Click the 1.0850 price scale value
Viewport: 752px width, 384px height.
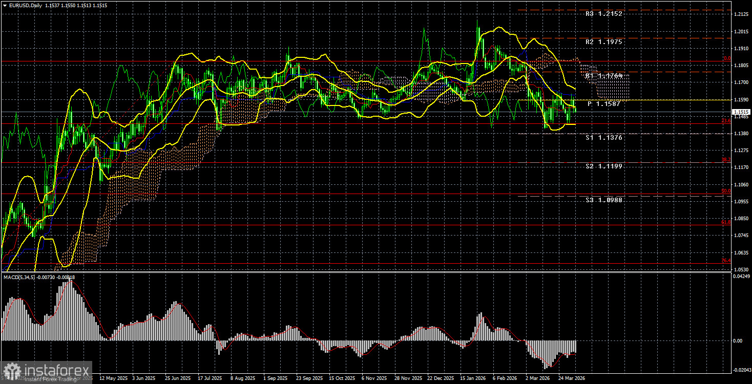[x=741, y=219]
